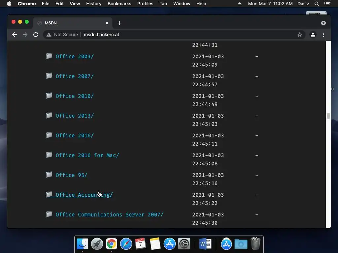
Task: Open the Bookmarks menu
Action: [119, 4]
